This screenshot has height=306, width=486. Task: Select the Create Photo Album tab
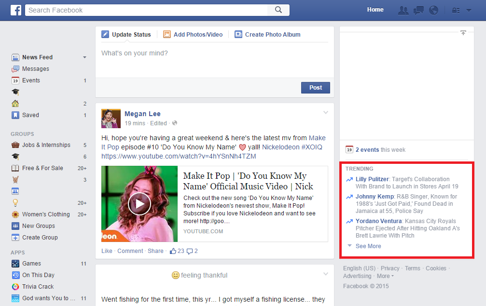point(267,34)
